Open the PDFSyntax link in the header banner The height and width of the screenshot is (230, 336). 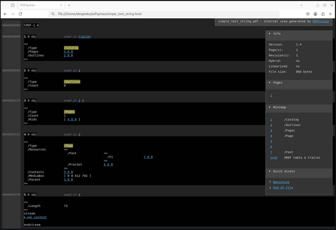point(321,21)
